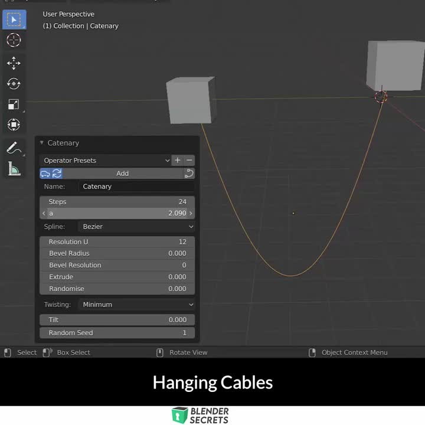425x425 pixels.
Task: Collapse the Catenary operator panel
Action: 42,143
